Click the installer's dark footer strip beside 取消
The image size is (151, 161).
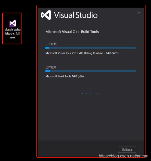[x=77, y=148]
